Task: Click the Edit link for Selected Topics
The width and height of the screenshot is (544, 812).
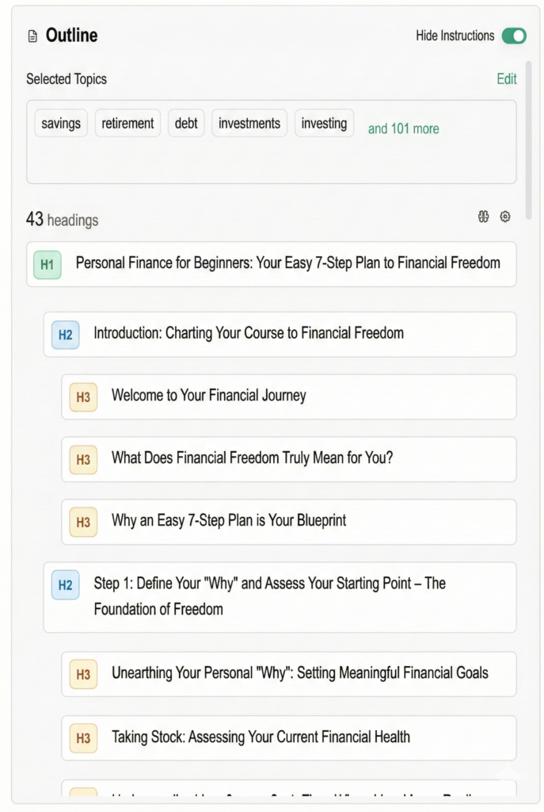Action: coord(506,79)
